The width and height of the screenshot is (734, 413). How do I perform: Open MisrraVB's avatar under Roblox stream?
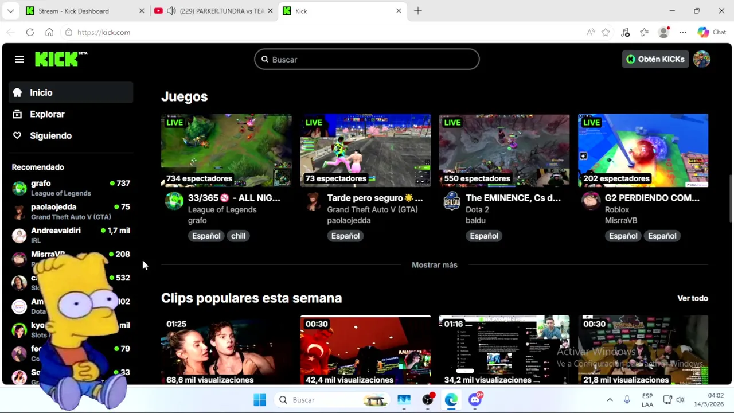coord(591,201)
